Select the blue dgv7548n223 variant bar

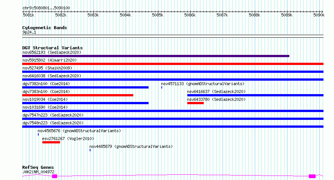[x=173, y=127]
